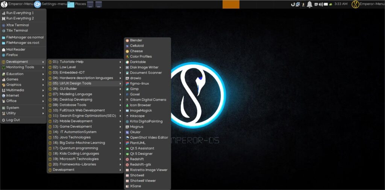Screen dimensions: 385x190
Task: Click the Gtkam Digital Camera icon
Action: tap(127, 100)
